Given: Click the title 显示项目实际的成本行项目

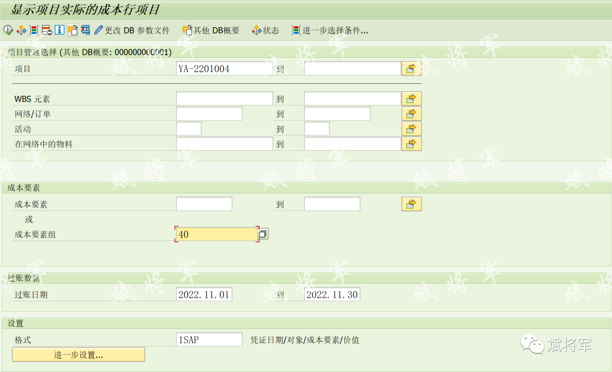Looking at the screenshot, I should [85, 10].
